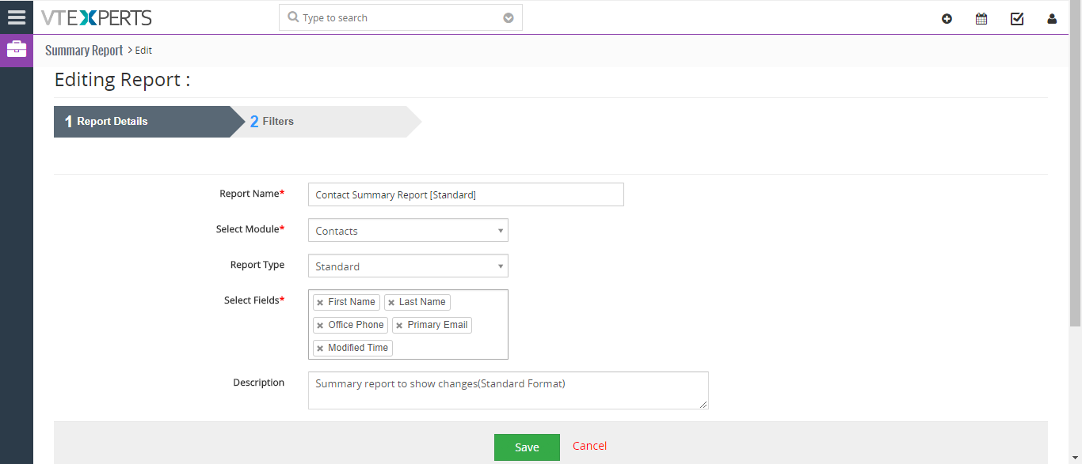Click the Report Name input field
Image resolution: width=1082 pixels, height=464 pixels.
tap(466, 194)
